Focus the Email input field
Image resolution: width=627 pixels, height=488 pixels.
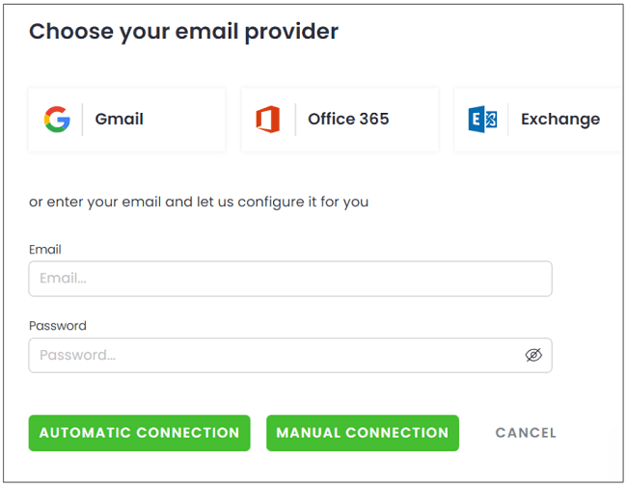pyautogui.click(x=289, y=279)
